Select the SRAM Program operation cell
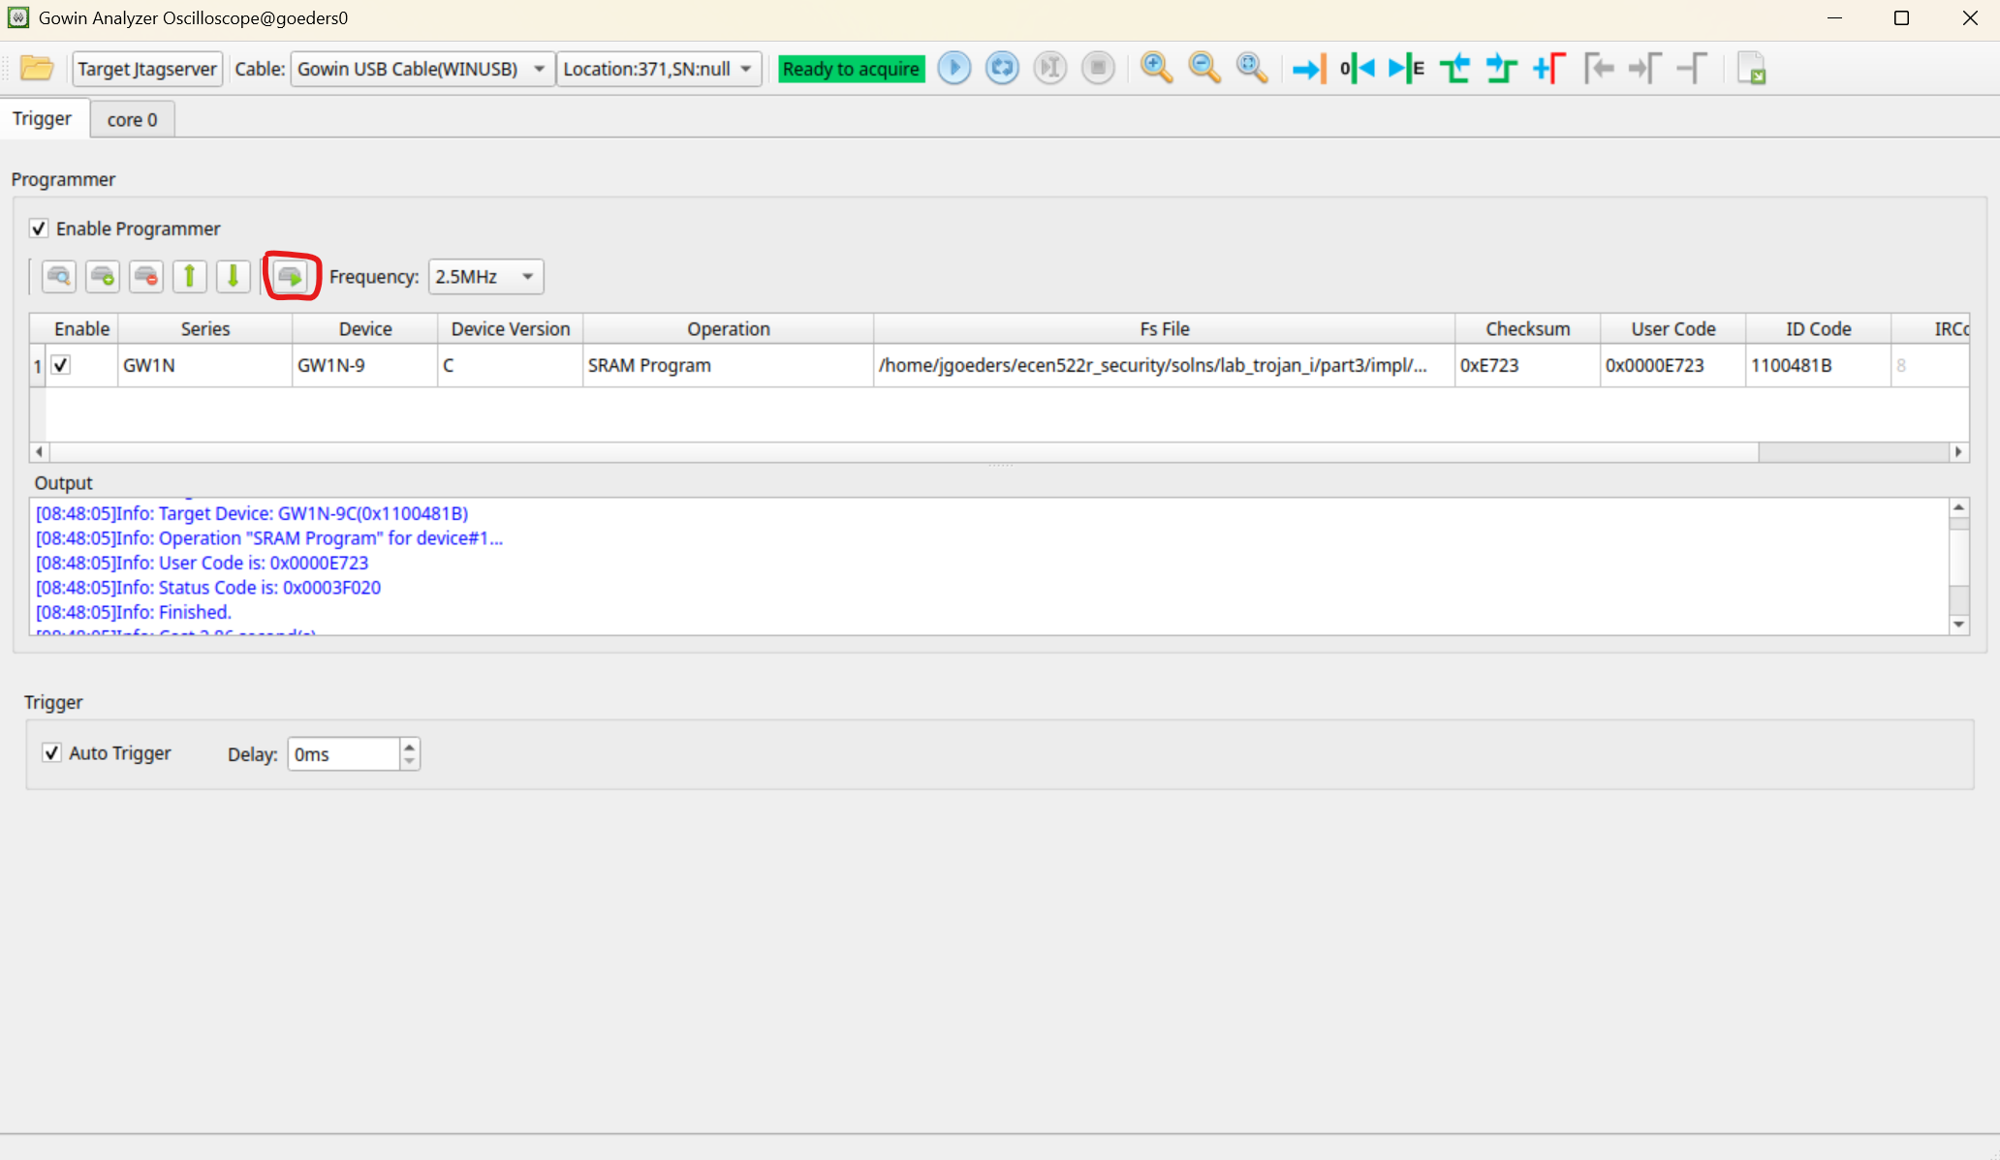Viewport: 2000px width, 1160px height. point(729,365)
